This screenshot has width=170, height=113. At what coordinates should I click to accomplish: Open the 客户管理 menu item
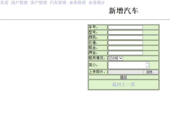click(39, 3)
